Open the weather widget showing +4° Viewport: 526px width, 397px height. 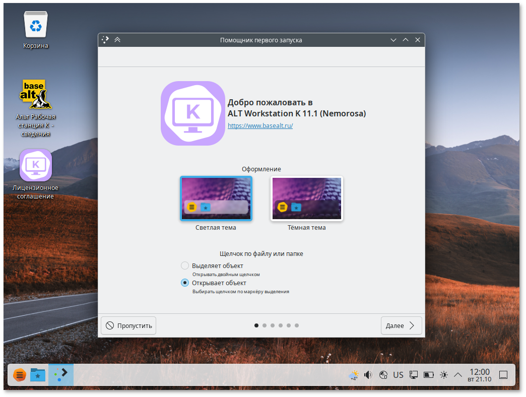[x=354, y=375]
